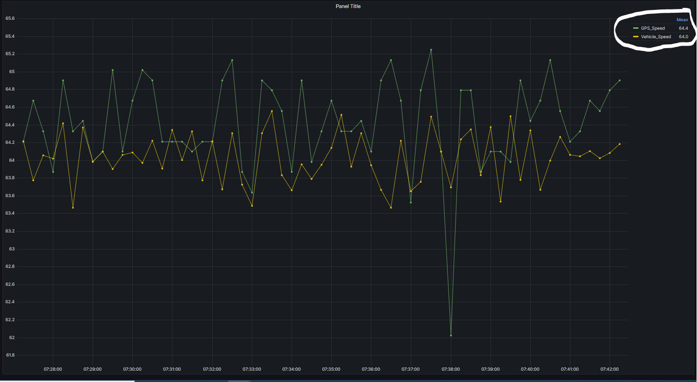Click the first data point at chart's left edge

pyautogui.click(x=23, y=141)
